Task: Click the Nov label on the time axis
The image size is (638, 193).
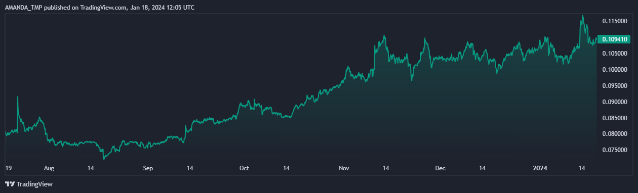Action: pos(344,168)
